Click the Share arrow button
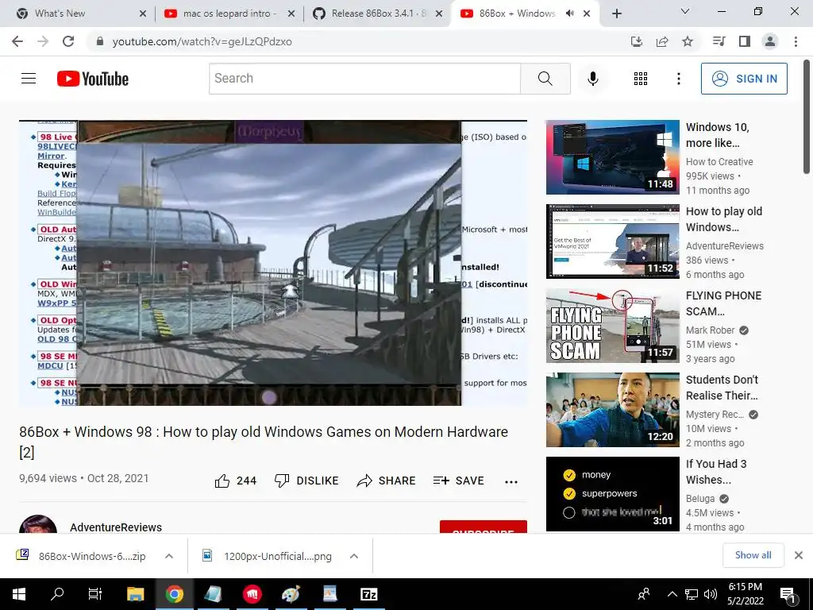Screen dimensions: 813x610 [387, 481]
